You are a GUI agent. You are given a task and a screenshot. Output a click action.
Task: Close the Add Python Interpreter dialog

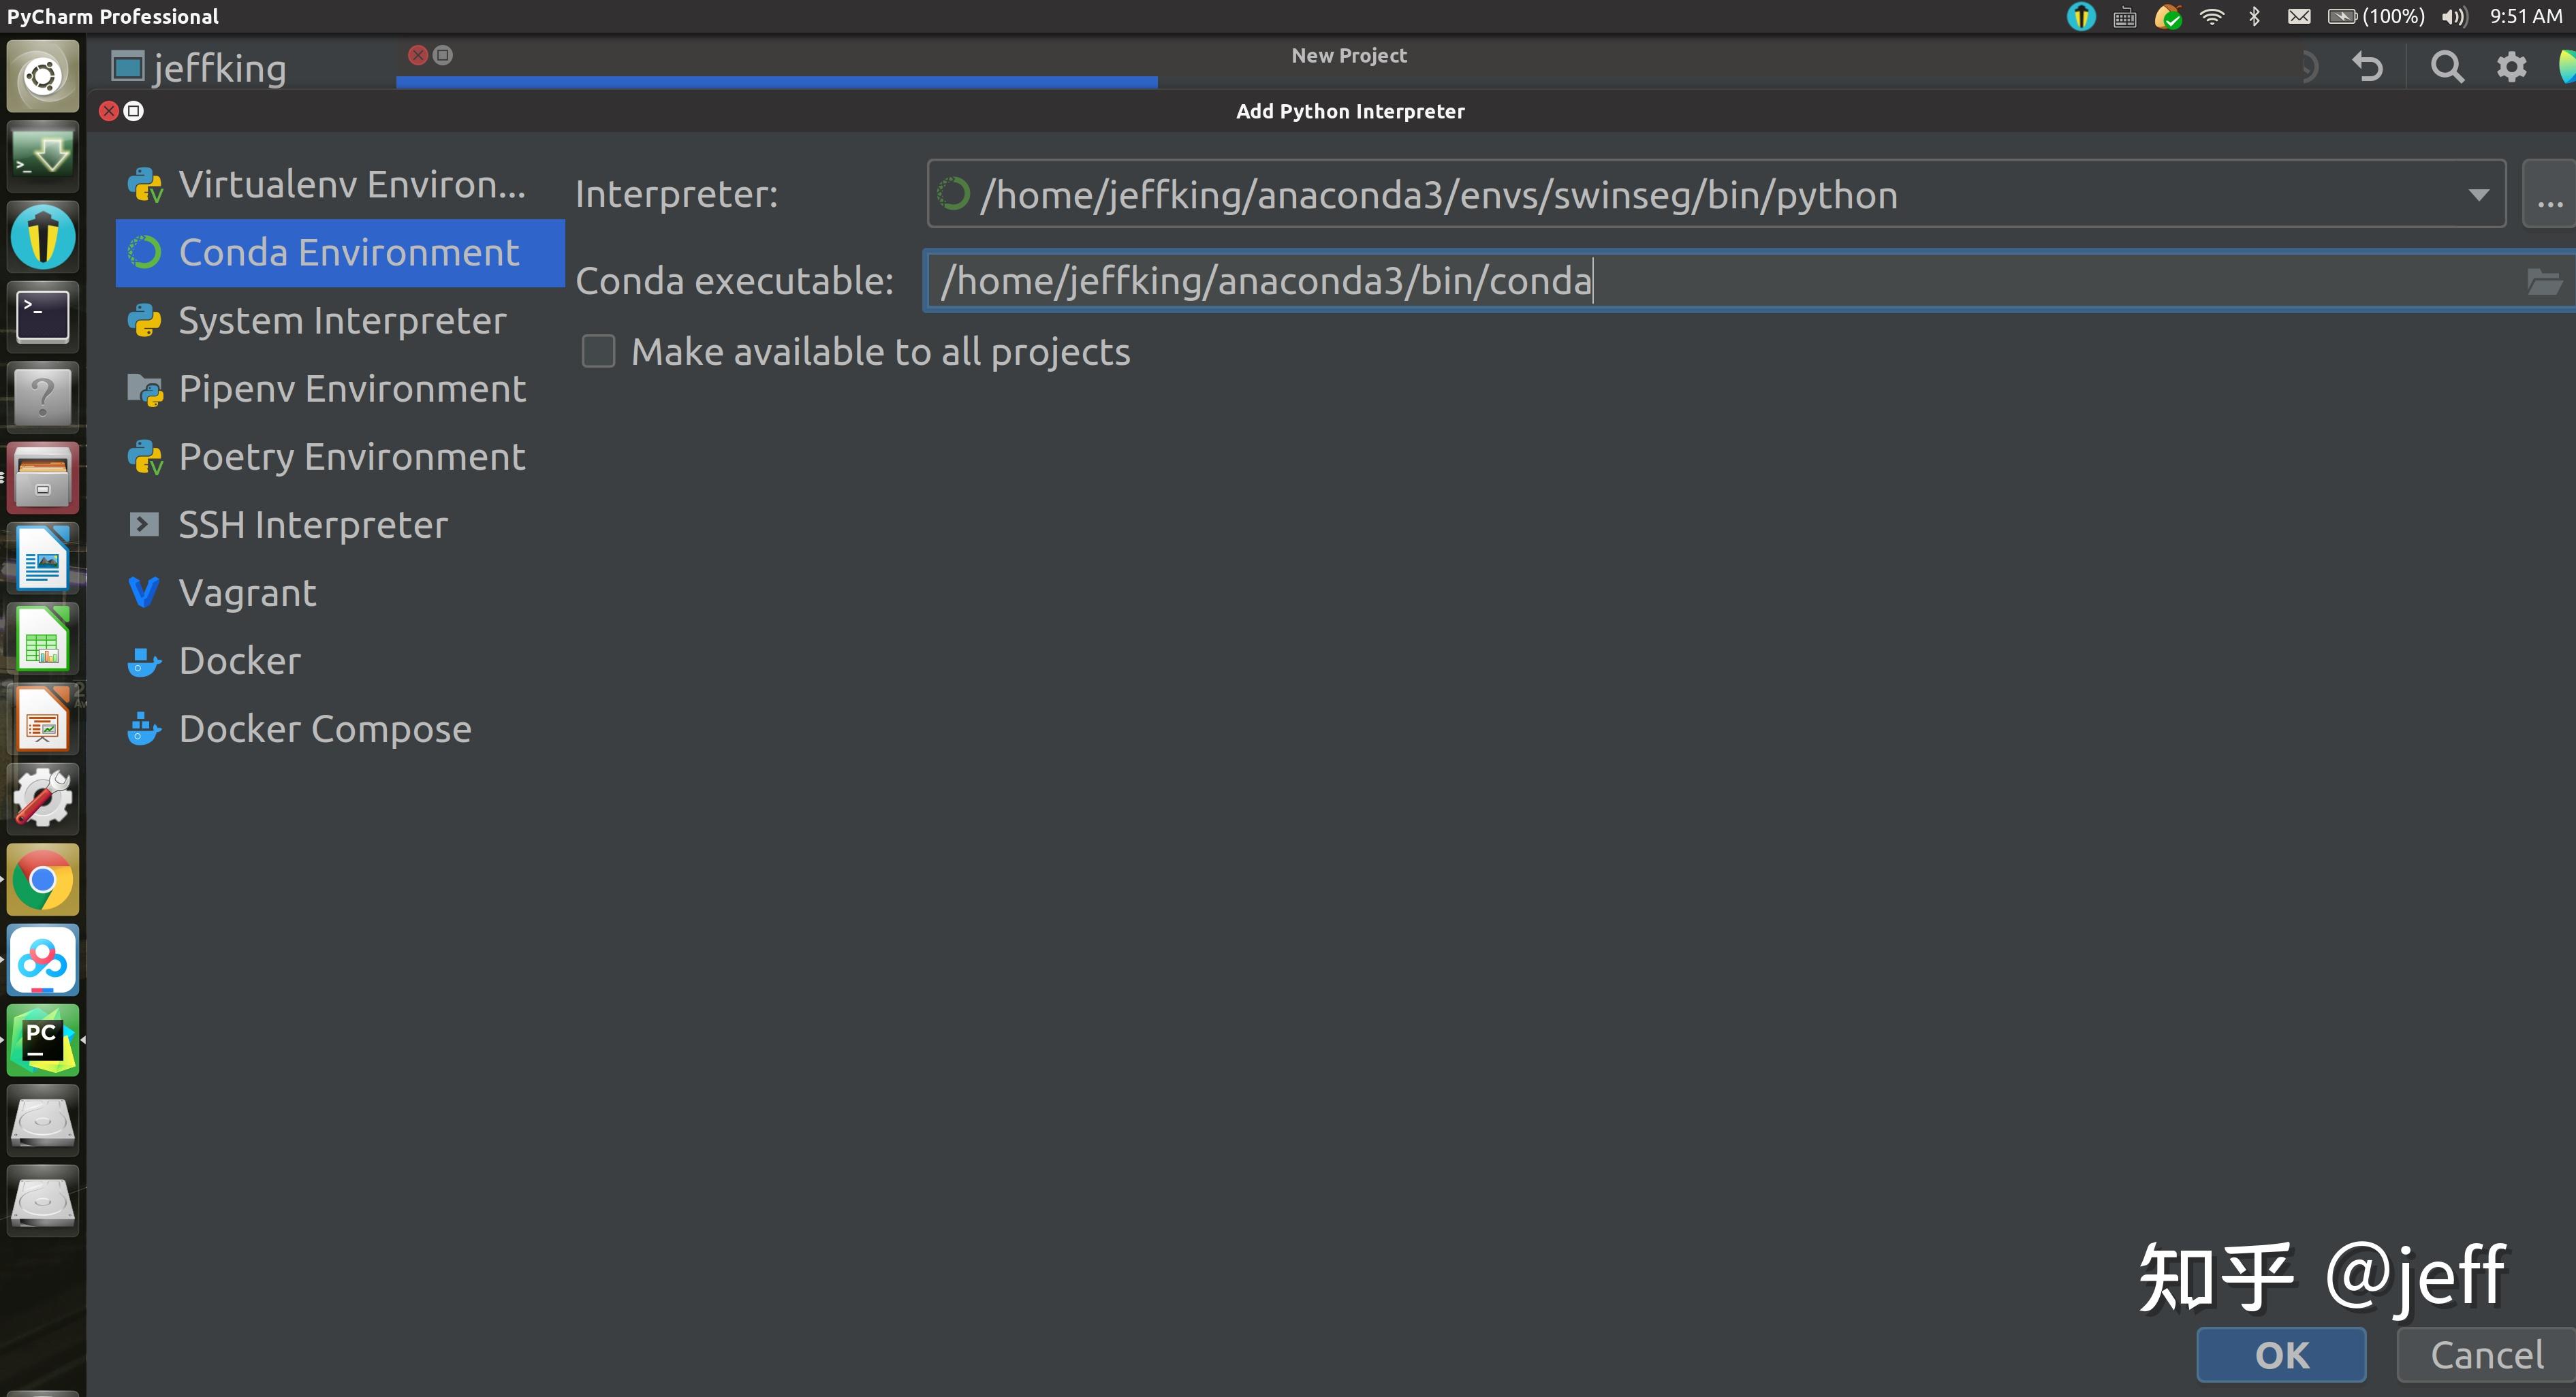tap(109, 111)
